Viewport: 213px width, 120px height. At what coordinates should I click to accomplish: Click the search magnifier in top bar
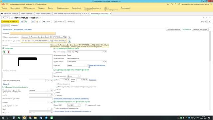point(179,4)
